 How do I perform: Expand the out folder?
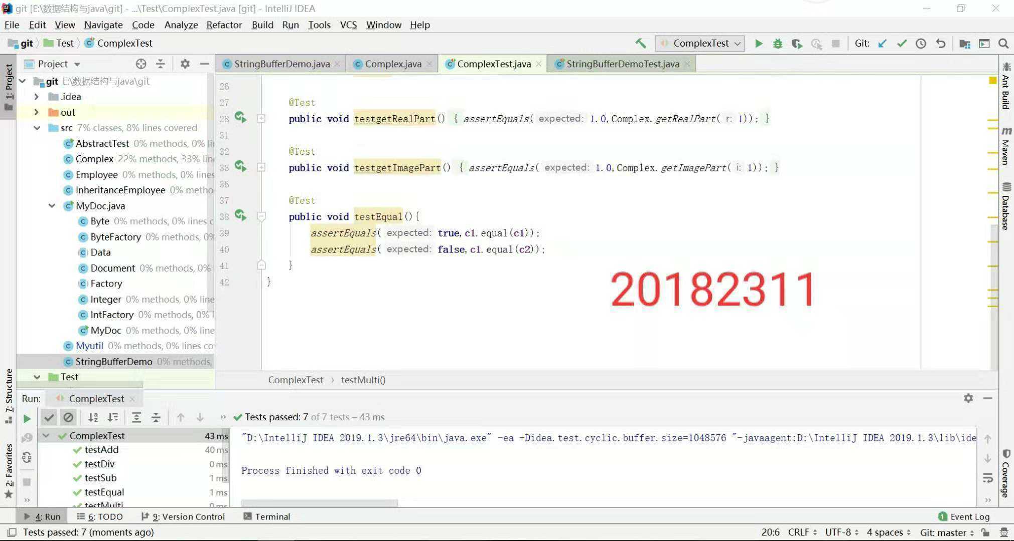click(36, 112)
